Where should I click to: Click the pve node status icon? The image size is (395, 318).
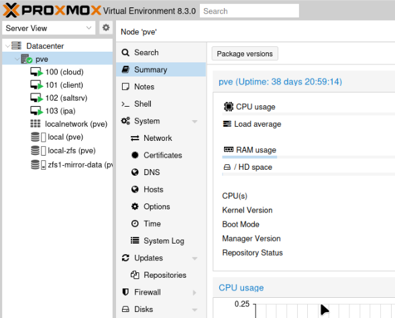click(x=27, y=59)
